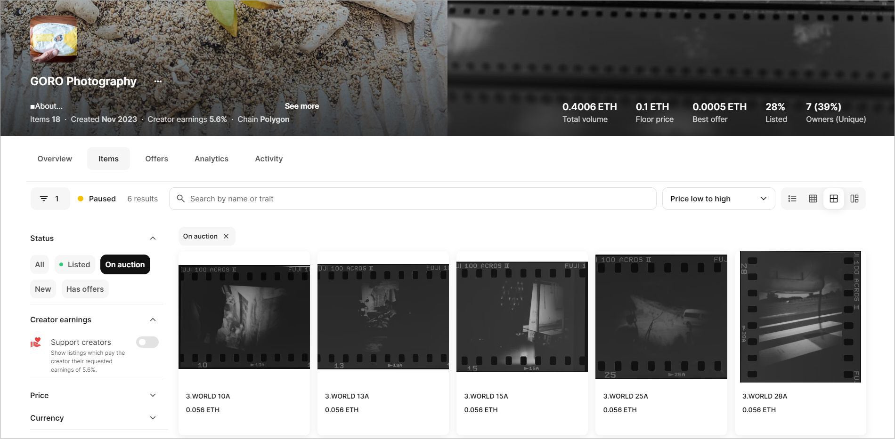Click the GORO Photography collection avatar

point(54,39)
